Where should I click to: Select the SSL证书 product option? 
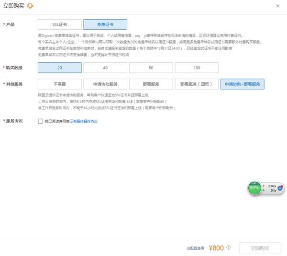(60, 24)
